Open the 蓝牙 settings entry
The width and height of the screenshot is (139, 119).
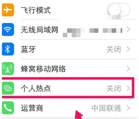point(69,49)
